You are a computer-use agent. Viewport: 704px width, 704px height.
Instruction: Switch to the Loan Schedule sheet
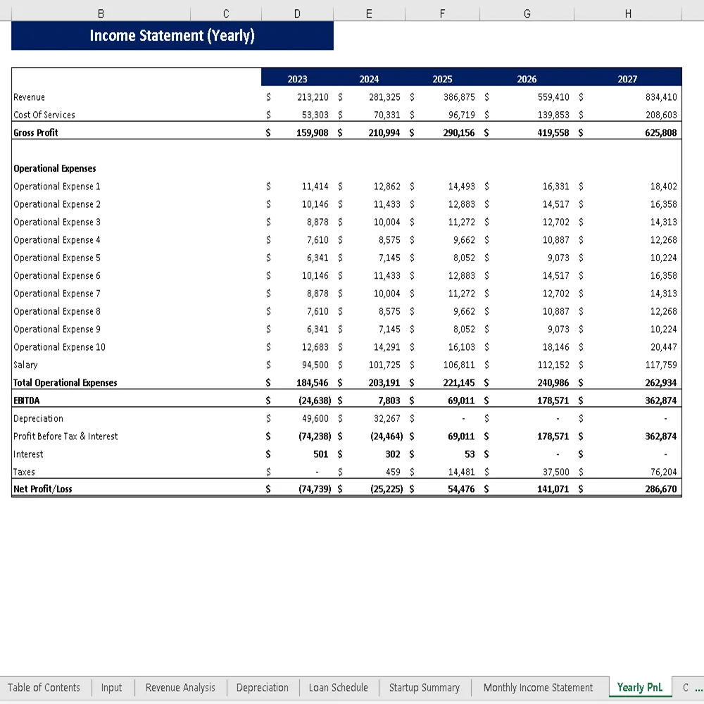pos(339,688)
